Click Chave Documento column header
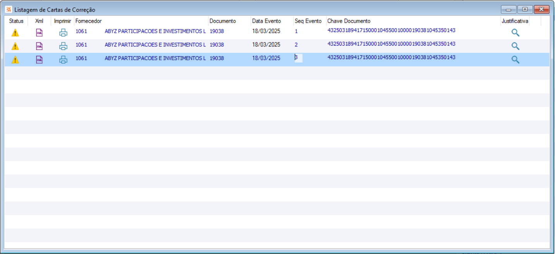555x254 pixels. tap(349, 21)
